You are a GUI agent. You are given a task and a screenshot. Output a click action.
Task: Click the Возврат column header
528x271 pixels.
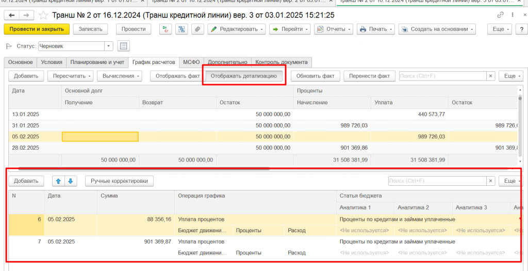(177, 103)
